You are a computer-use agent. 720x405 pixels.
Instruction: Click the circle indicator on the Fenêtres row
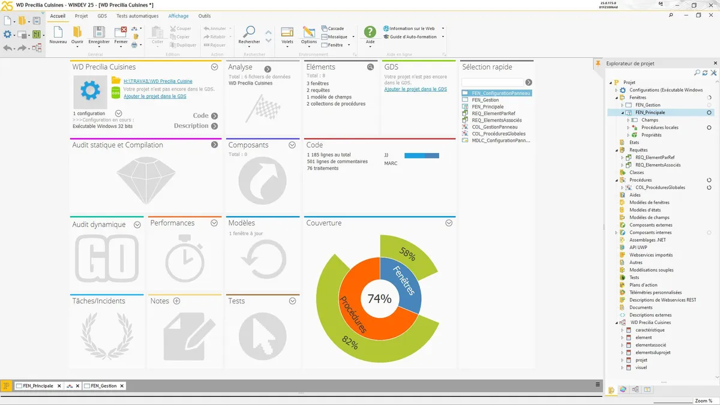(709, 97)
